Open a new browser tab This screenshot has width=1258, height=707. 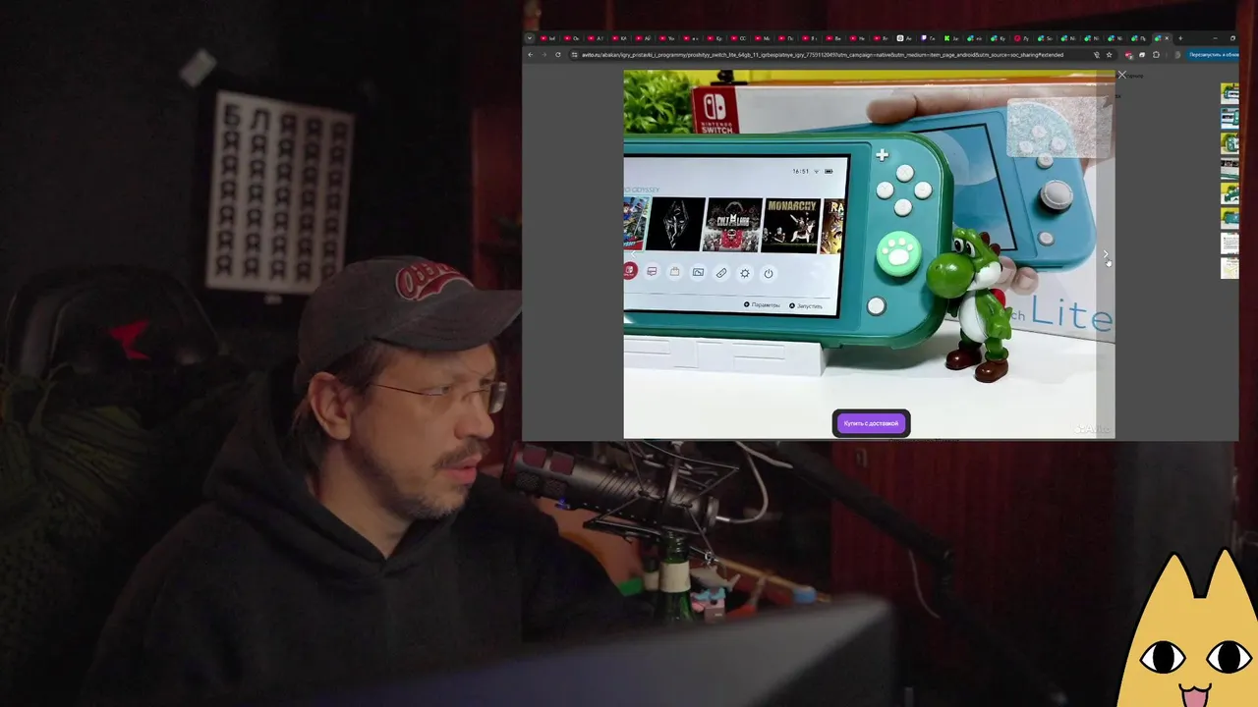[1180, 38]
